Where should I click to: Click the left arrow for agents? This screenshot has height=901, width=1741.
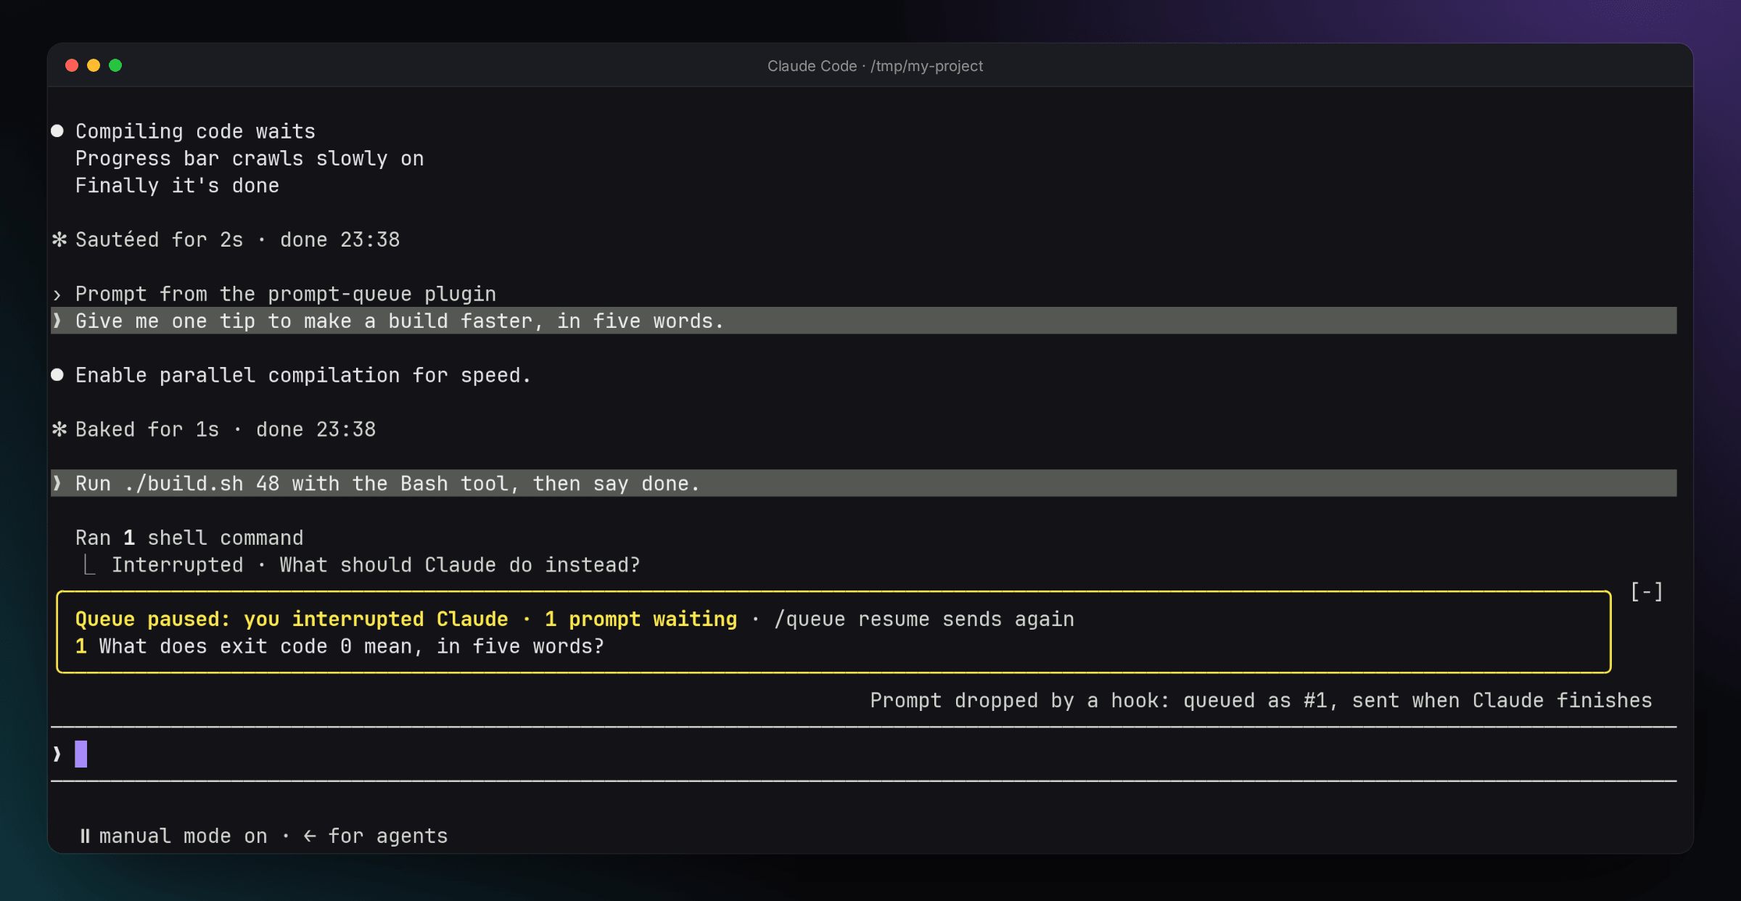tap(310, 836)
